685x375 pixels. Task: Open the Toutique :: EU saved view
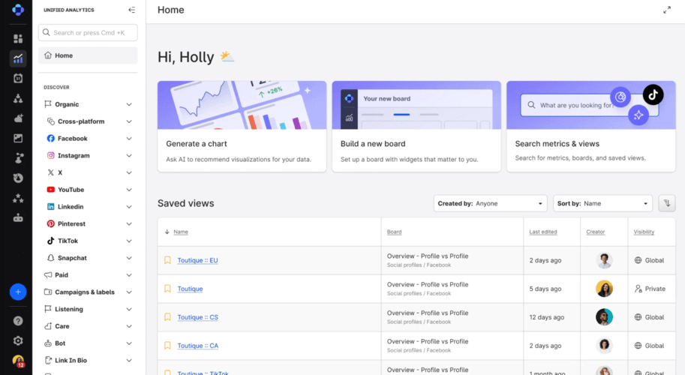(x=197, y=260)
